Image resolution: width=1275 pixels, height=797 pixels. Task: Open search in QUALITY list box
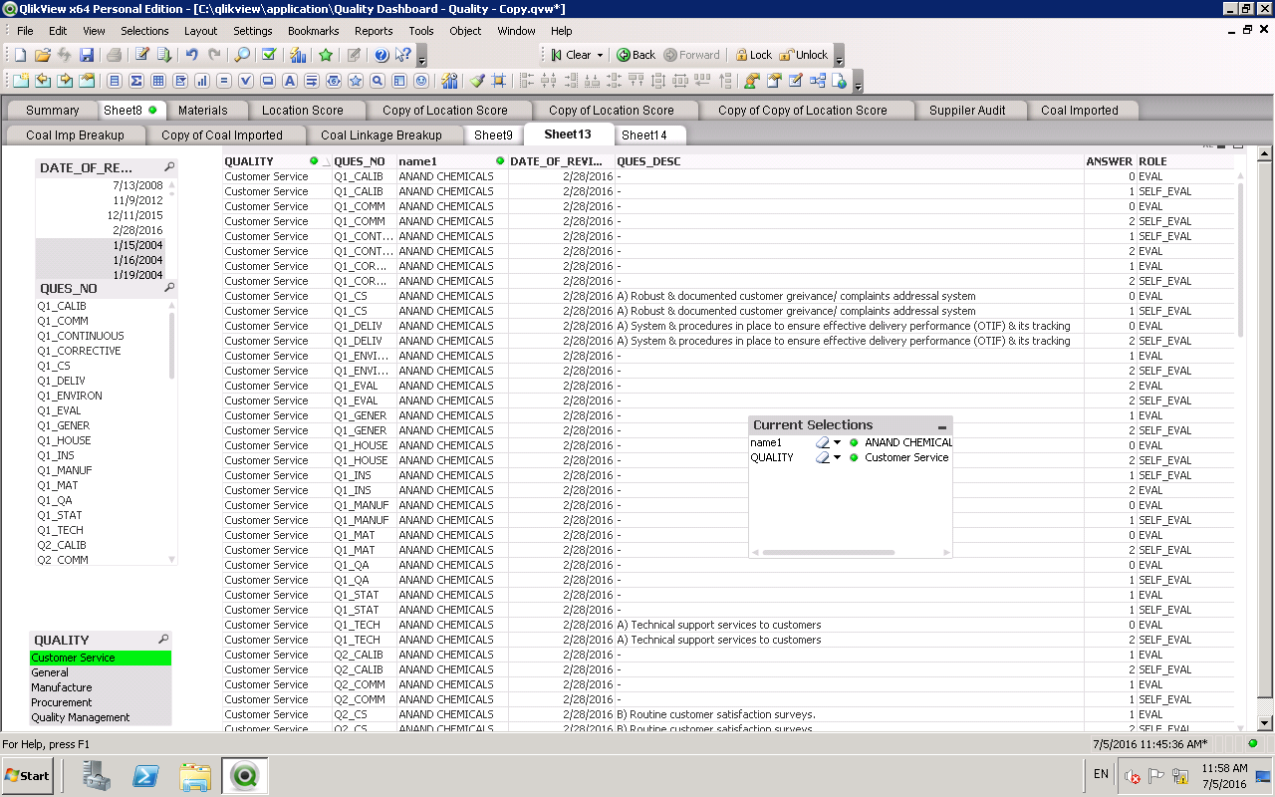(163, 640)
